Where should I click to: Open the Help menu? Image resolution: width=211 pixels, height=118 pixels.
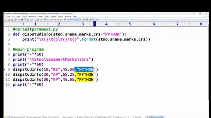[75, 16]
